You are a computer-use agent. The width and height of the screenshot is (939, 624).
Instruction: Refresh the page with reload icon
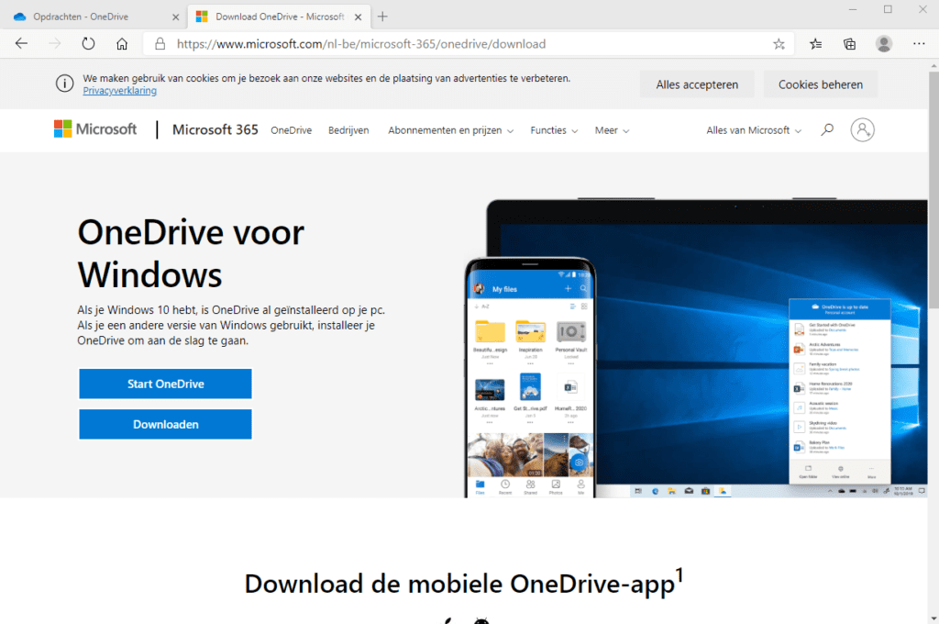click(x=88, y=44)
